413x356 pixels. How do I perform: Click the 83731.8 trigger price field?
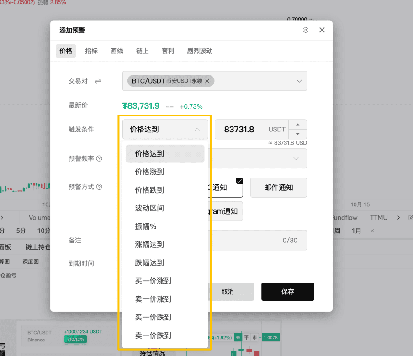click(x=252, y=129)
